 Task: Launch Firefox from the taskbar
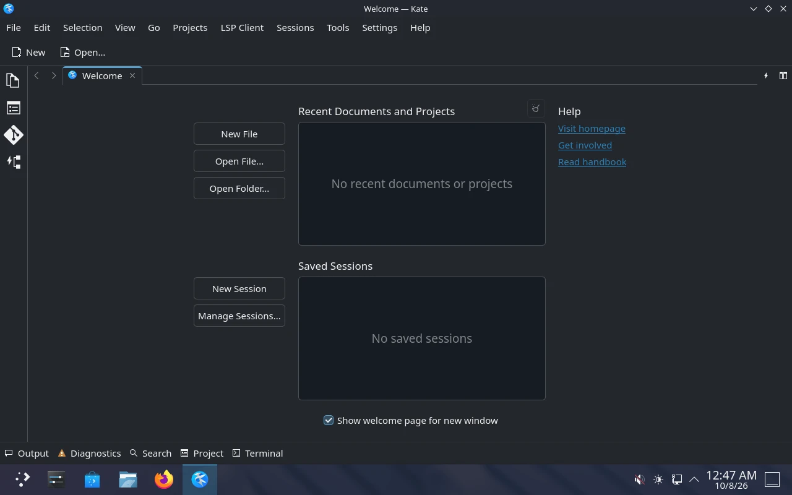[164, 480]
